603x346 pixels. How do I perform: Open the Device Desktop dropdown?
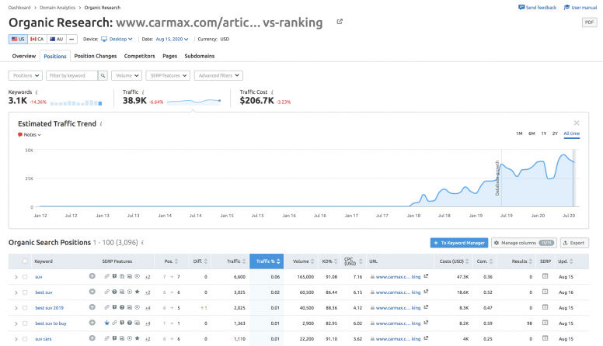coord(120,39)
